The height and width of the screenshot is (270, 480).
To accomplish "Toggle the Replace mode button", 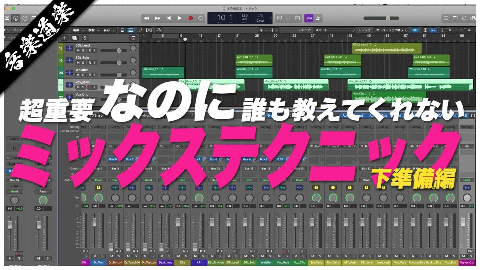I will tap(279, 18).
